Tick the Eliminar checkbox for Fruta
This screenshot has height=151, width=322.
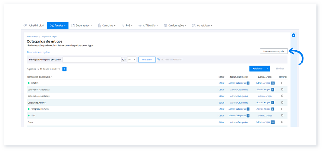tap(283, 122)
